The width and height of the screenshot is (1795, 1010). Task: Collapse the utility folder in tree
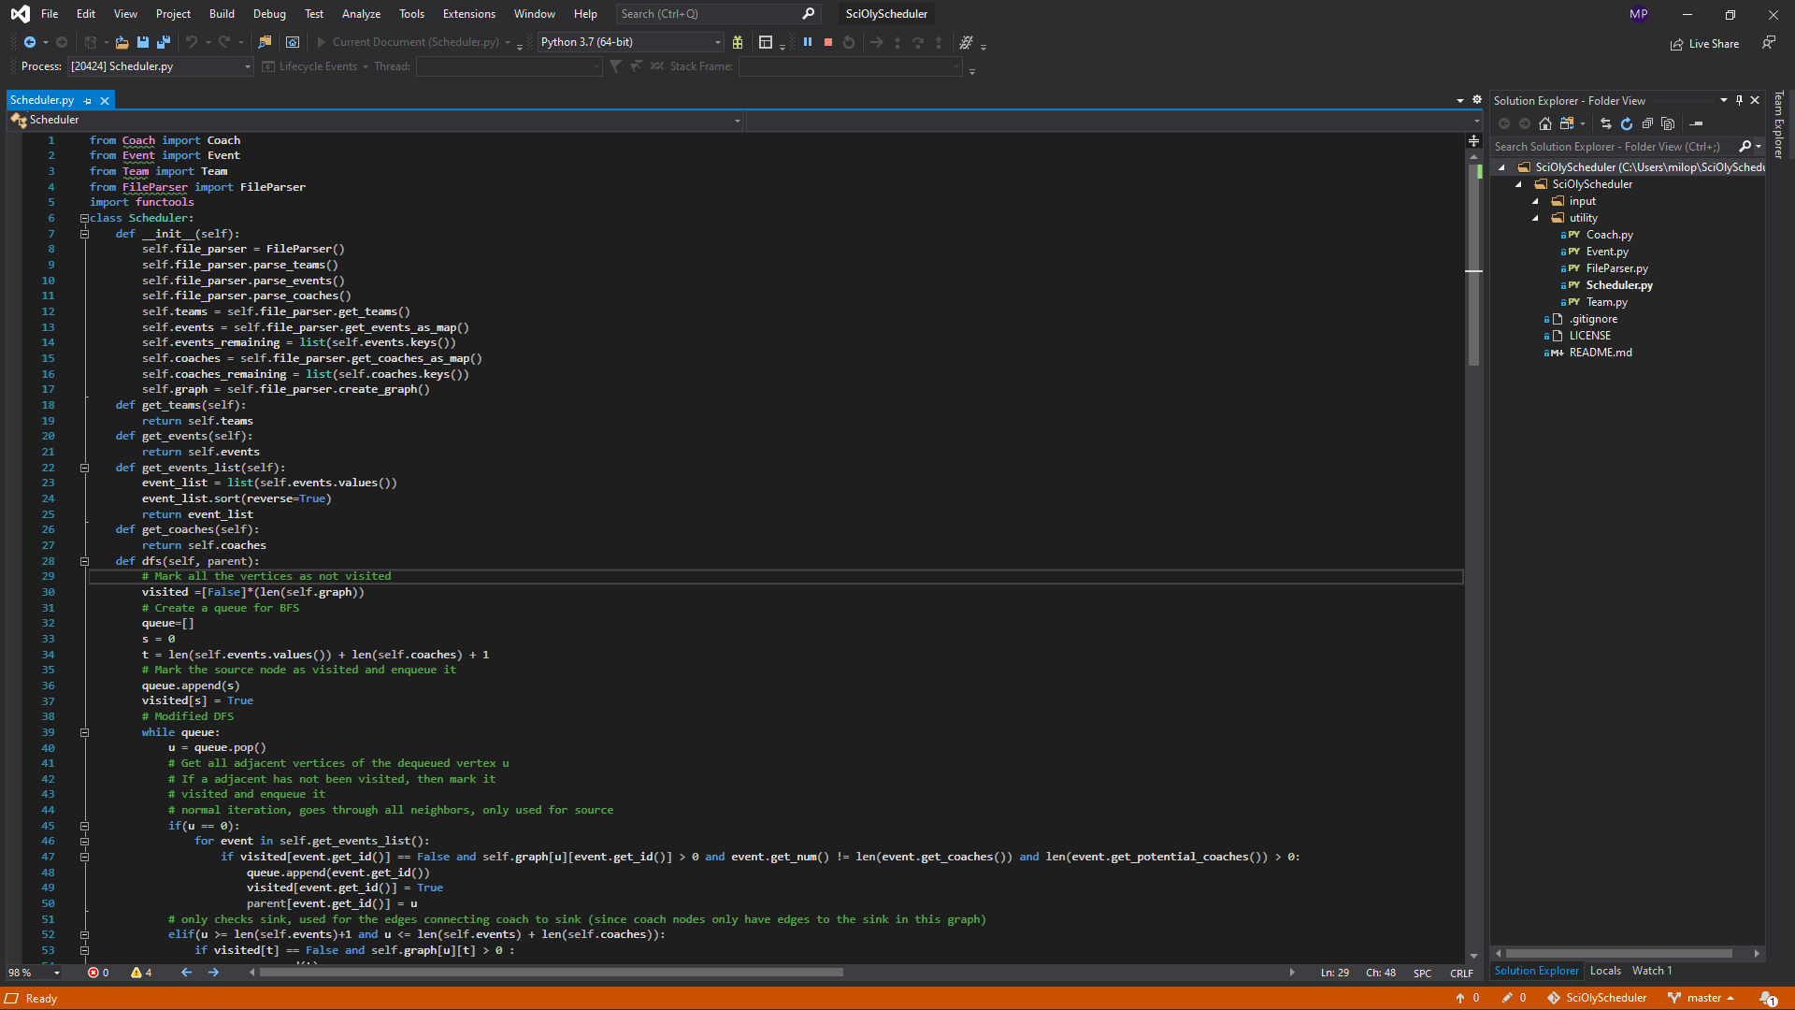click(1535, 218)
